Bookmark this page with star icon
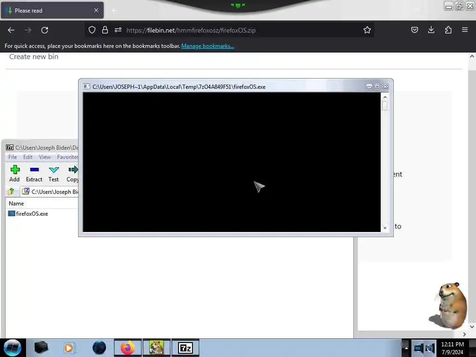 coord(367,30)
